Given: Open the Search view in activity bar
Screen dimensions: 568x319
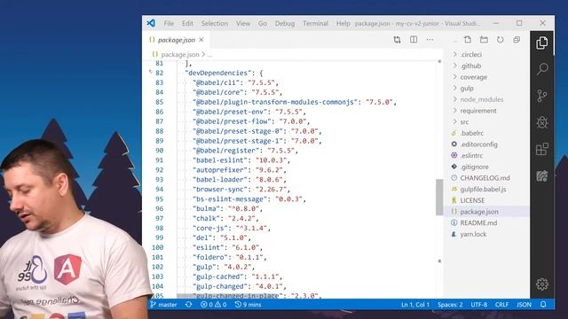Looking at the screenshot, I should pyautogui.click(x=542, y=69).
